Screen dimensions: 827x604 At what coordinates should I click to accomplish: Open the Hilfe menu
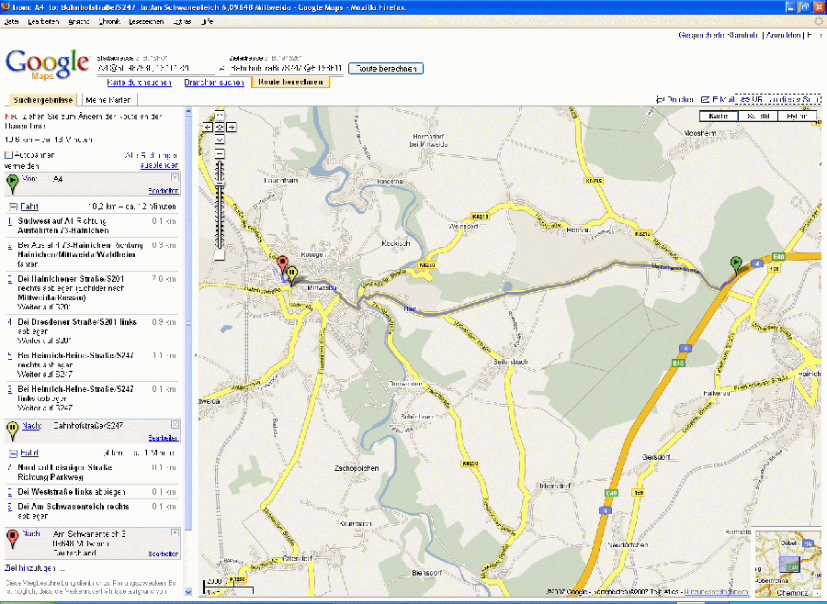tap(208, 22)
